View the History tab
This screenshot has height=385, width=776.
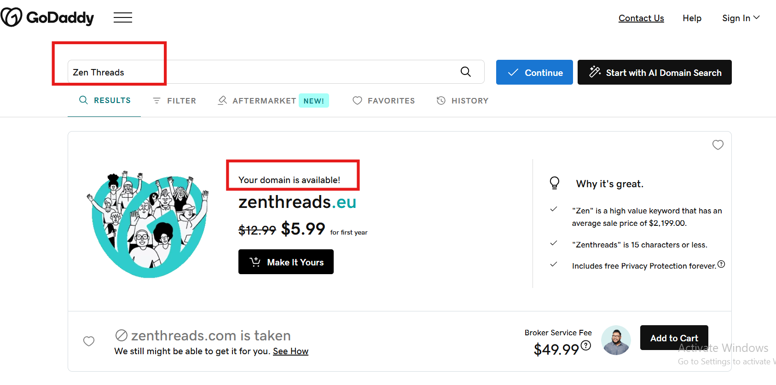click(x=463, y=101)
